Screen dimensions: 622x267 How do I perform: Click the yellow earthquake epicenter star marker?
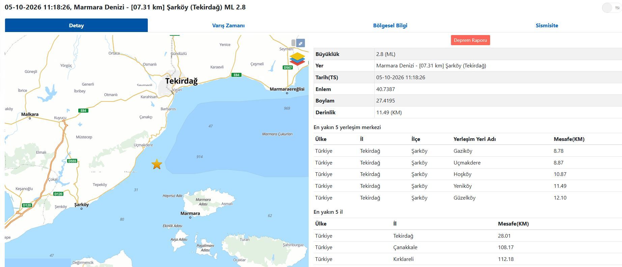click(157, 164)
